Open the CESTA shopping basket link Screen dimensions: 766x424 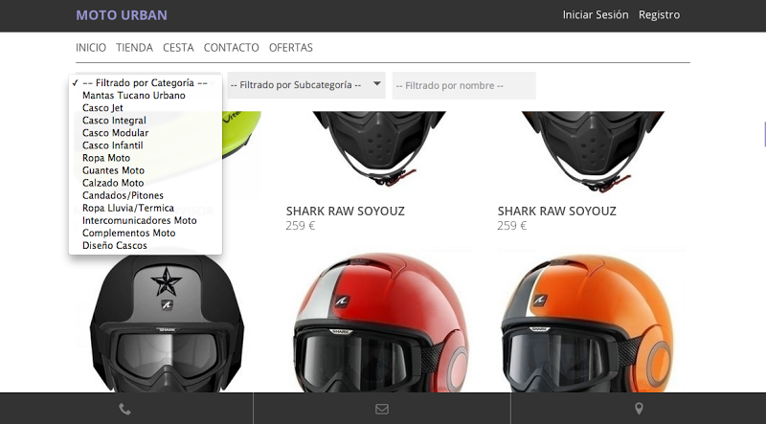[178, 48]
